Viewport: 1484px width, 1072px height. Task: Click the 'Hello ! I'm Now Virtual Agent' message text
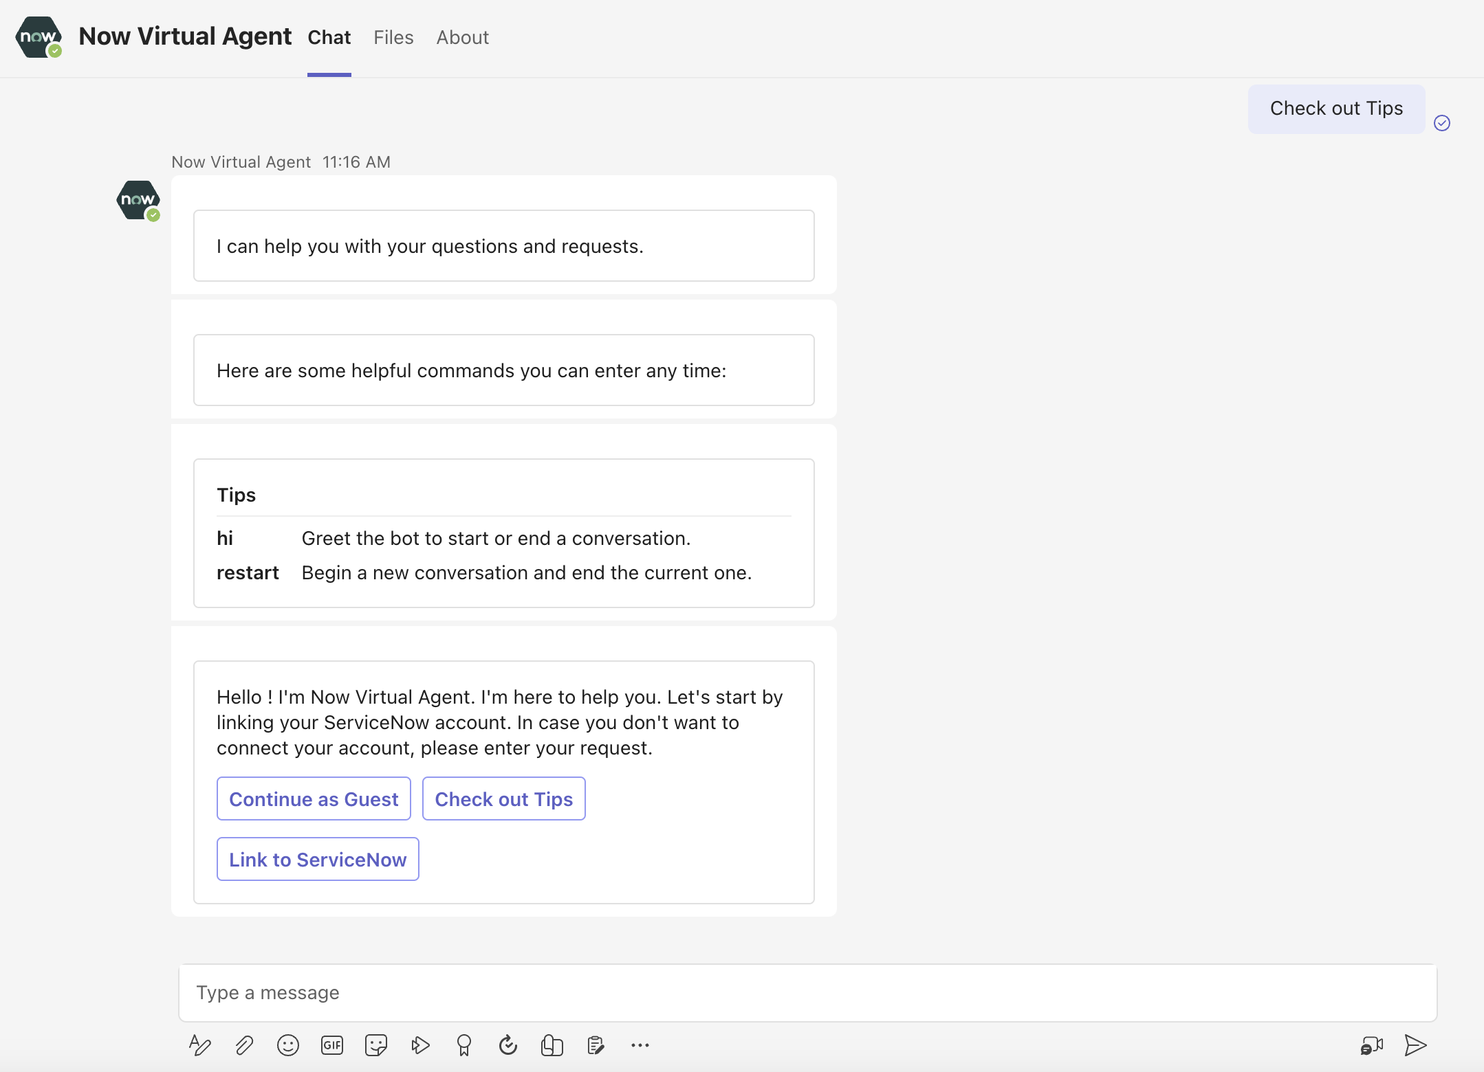[x=500, y=723]
